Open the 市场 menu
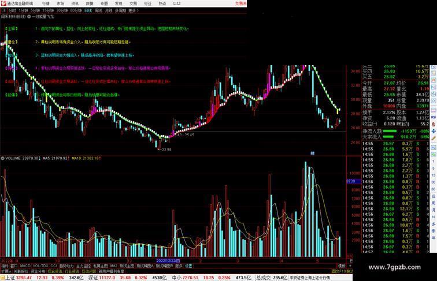The height and width of the screenshot is (281, 437). tap(61, 3)
